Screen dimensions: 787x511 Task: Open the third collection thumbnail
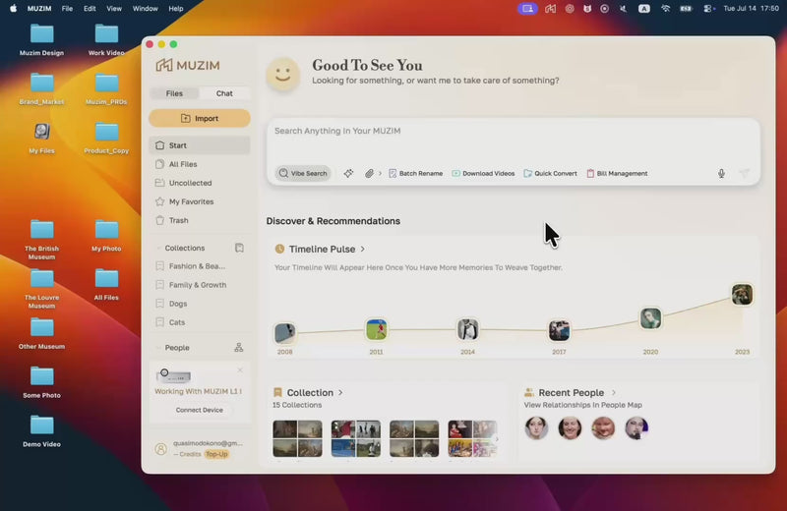413,439
